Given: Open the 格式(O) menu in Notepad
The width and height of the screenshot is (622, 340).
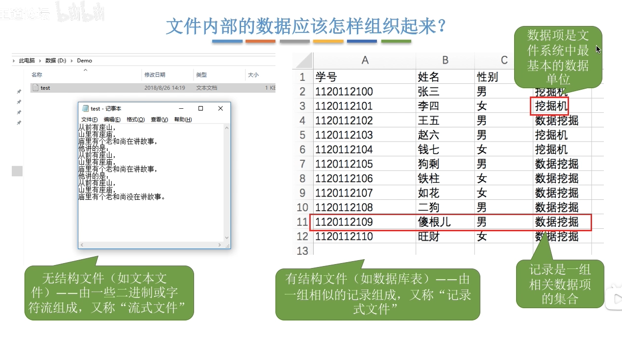Looking at the screenshot, I should (x=135, y=120).
